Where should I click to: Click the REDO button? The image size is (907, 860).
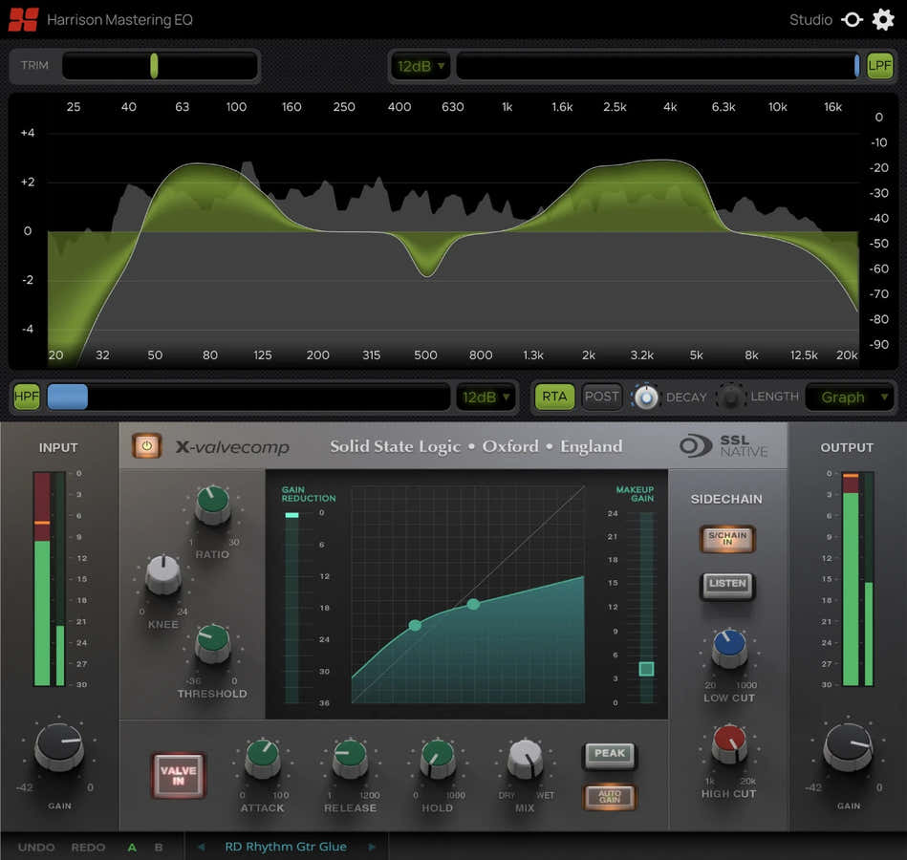pyautogui.click(x=88, y=848)
